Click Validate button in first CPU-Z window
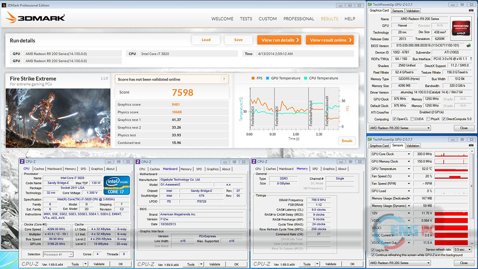This screenshot has height=269, width=478. point(99,264)
